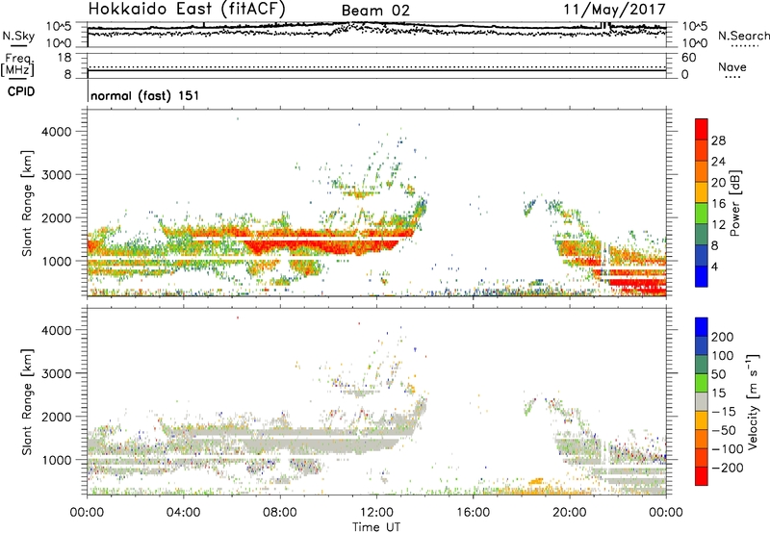Click the red segment of power colorbar
Viewport: 770px width, 533px height.
click(702, 129)
